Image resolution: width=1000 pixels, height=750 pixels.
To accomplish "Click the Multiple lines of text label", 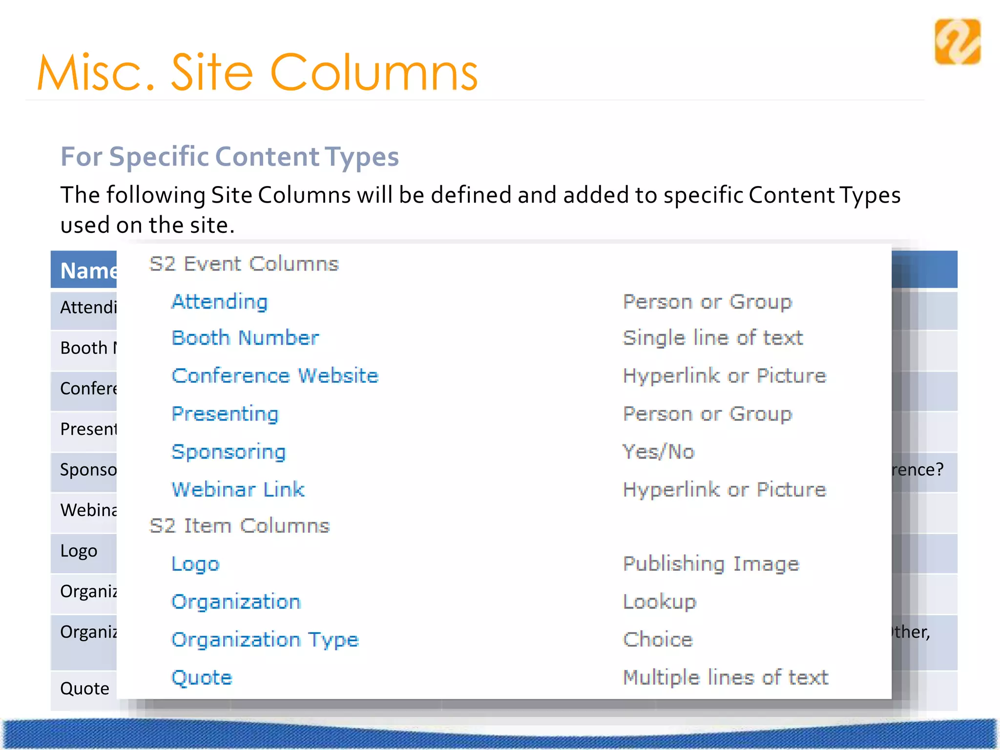I will pyautogui.click(x=726, y=678).
